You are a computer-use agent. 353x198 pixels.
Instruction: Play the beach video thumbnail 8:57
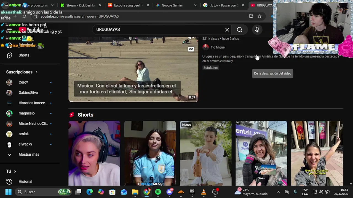pyautogui.click(x=133, y=69)
